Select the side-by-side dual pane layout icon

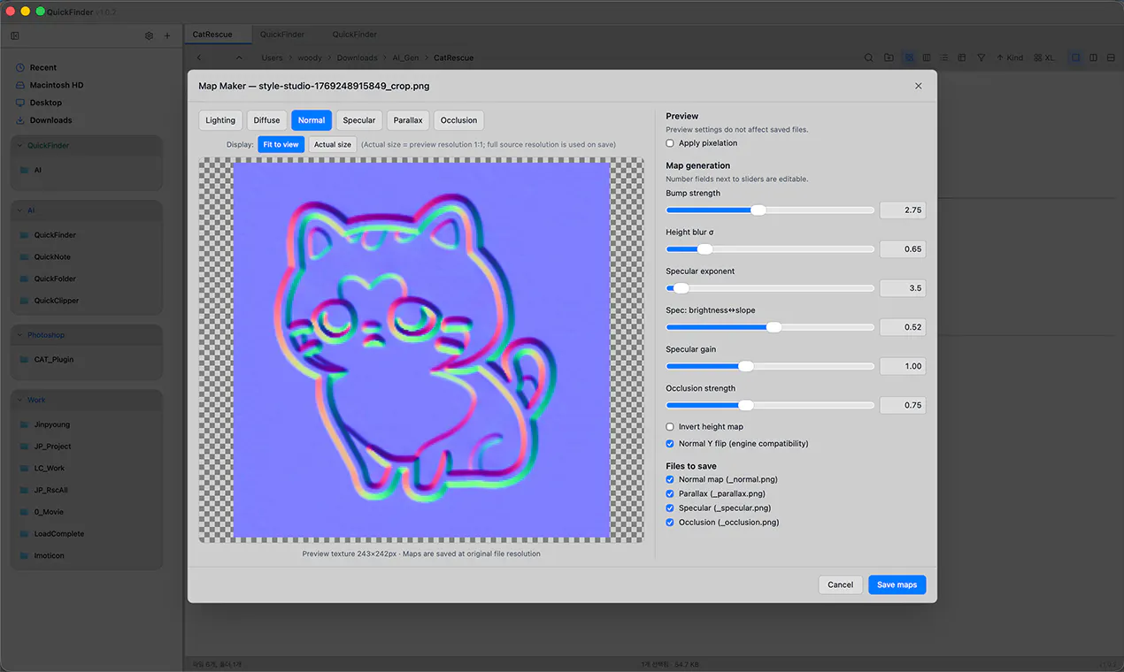(1094, 57)
